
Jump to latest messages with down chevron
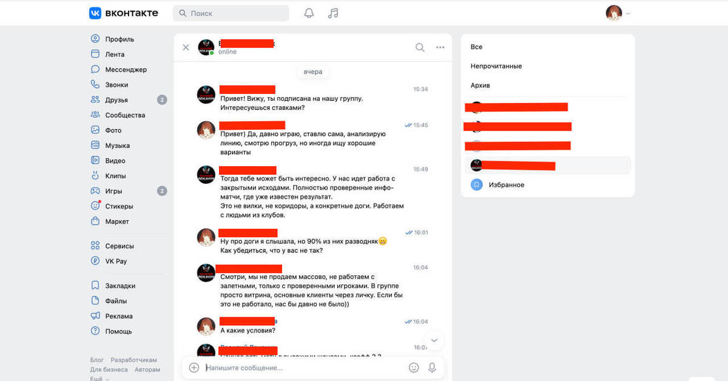coord(434,341)
